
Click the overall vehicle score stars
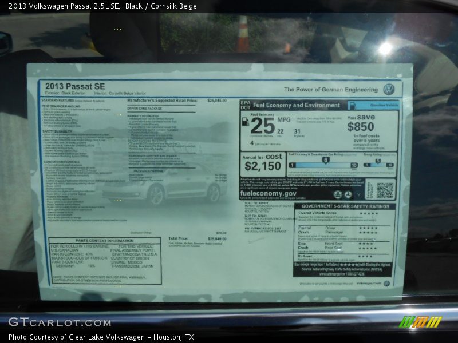(x=368, y=213)
